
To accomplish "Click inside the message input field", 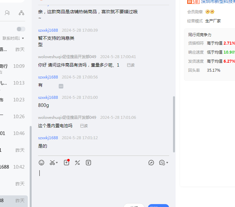I will coord(103,181).
